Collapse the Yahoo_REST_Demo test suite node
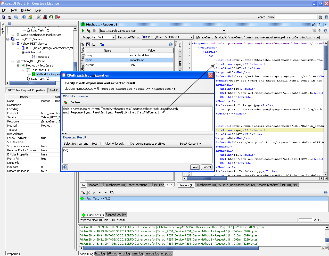329x256 pixels. tap(13, 61)
